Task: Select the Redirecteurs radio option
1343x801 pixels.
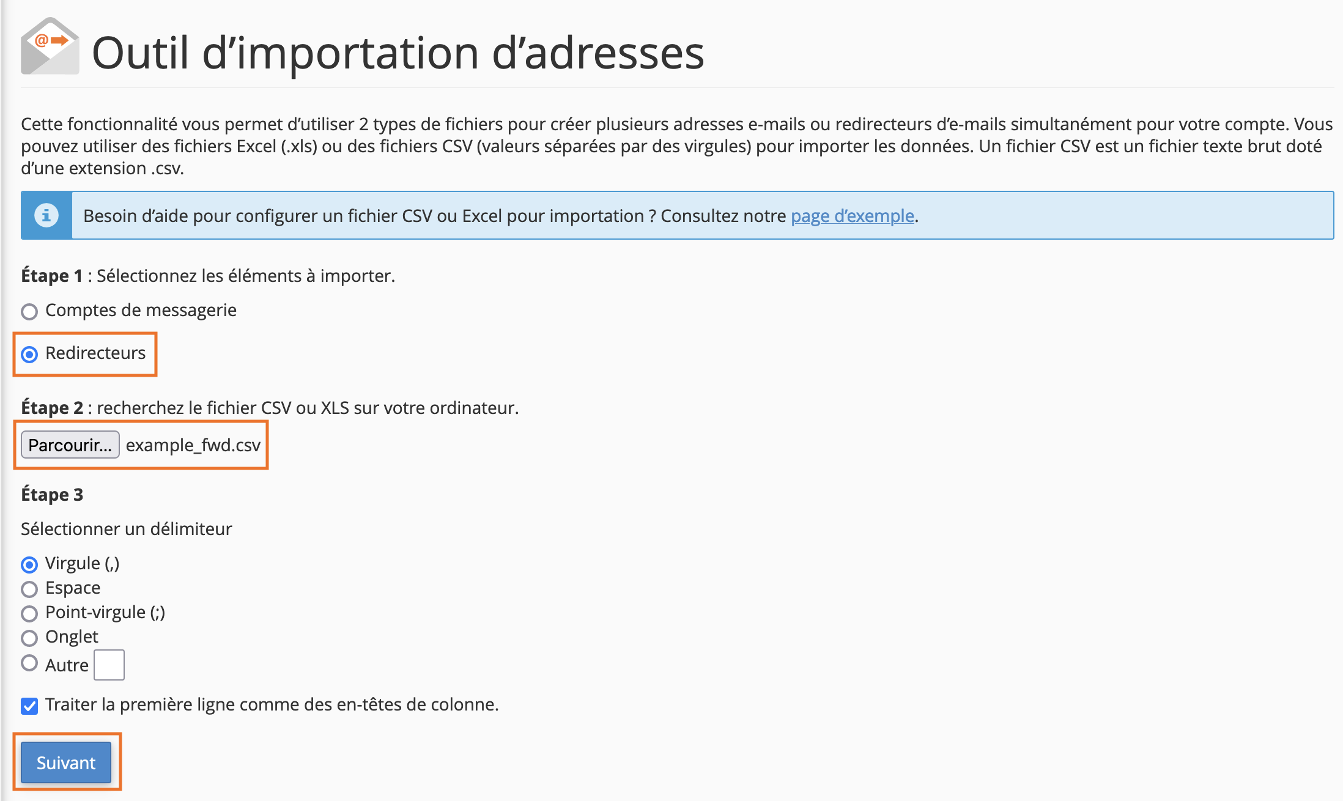Action: pos(29,354)
